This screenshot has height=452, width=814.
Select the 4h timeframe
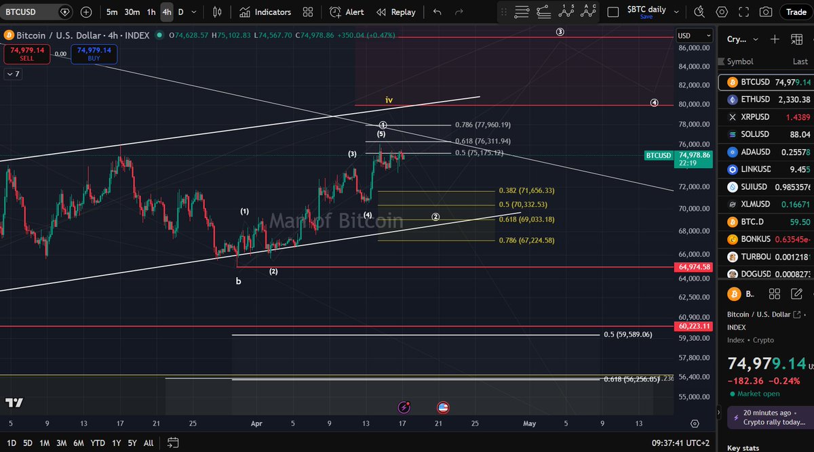tap(167, 12)
